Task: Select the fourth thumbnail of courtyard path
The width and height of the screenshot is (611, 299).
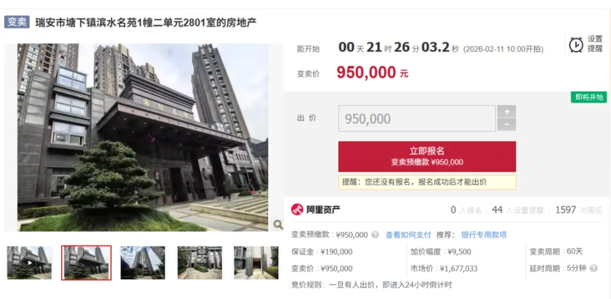Action: [200, 262]
